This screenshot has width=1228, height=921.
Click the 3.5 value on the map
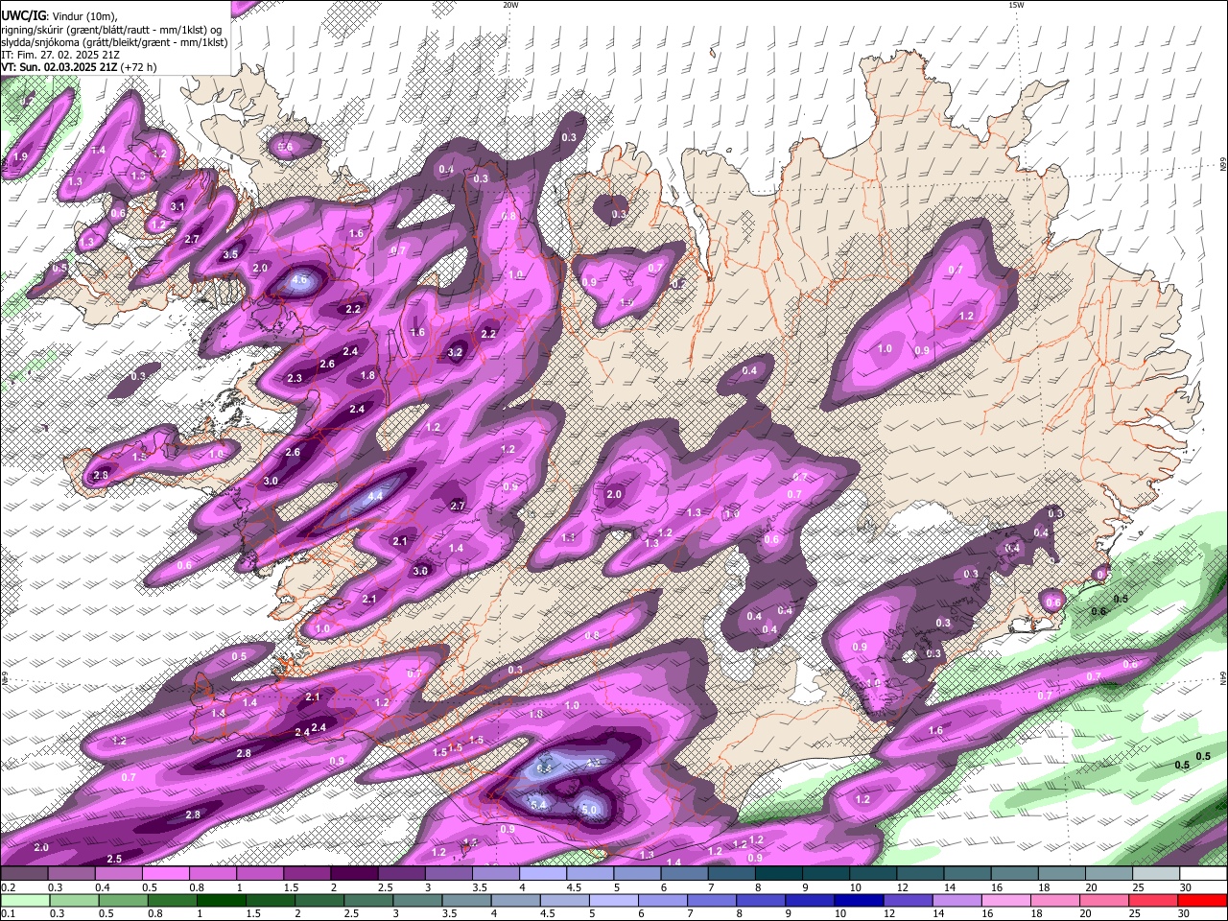230,254
